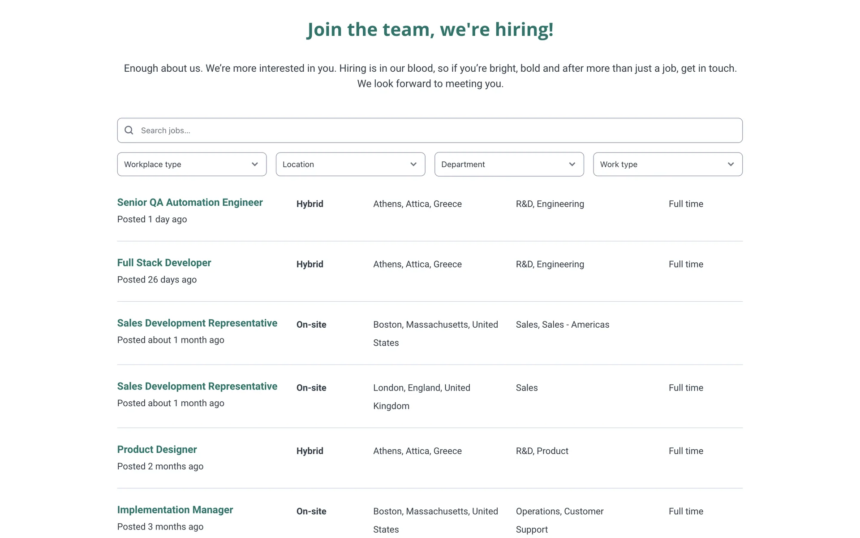The image size is (860, 538).
Task: Open the Senior QA Automation Engineer job
Action: pos(190,202)
